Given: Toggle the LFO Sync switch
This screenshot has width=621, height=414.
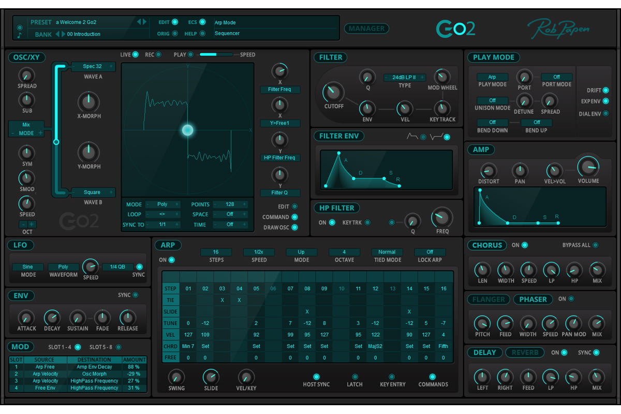Looking at the screenshot, I should click(139, 267).
